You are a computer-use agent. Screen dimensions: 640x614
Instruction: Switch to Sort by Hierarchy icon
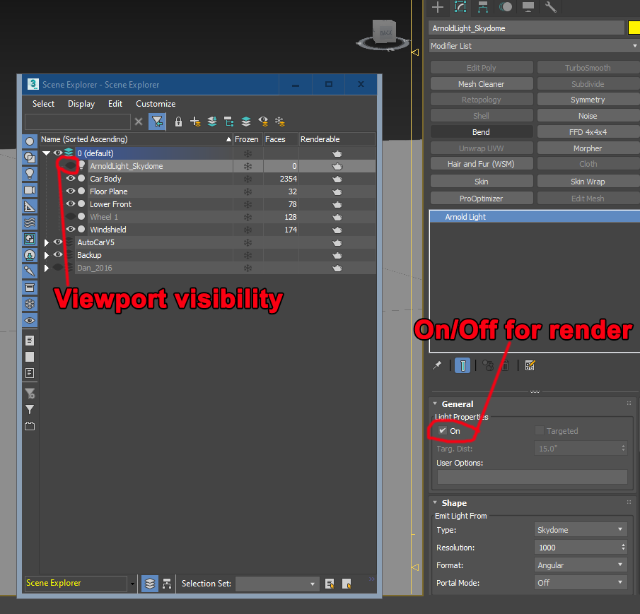[167, 584]
